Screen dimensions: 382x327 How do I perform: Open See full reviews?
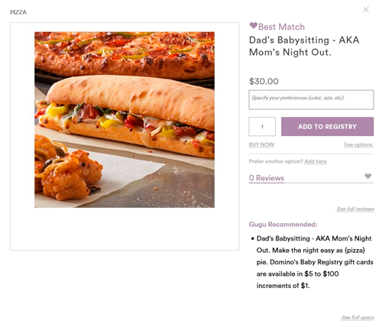click(x=355, y=209)
